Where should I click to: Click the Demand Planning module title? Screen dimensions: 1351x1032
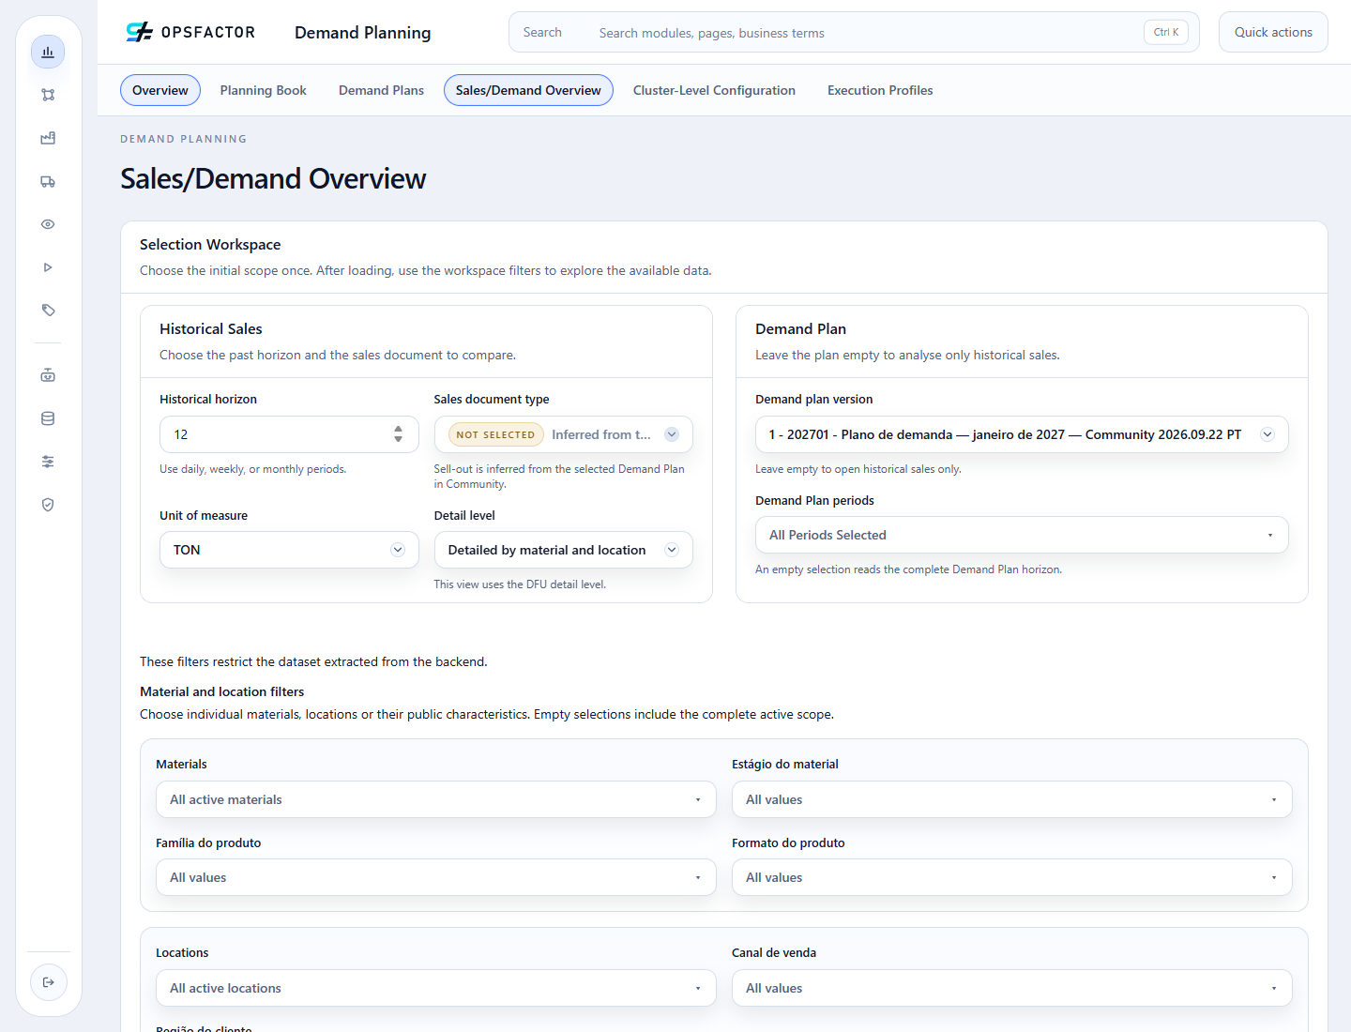pos(363,33)
